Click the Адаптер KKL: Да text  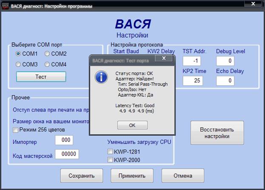pyautogui.click(x=136, y=95)
